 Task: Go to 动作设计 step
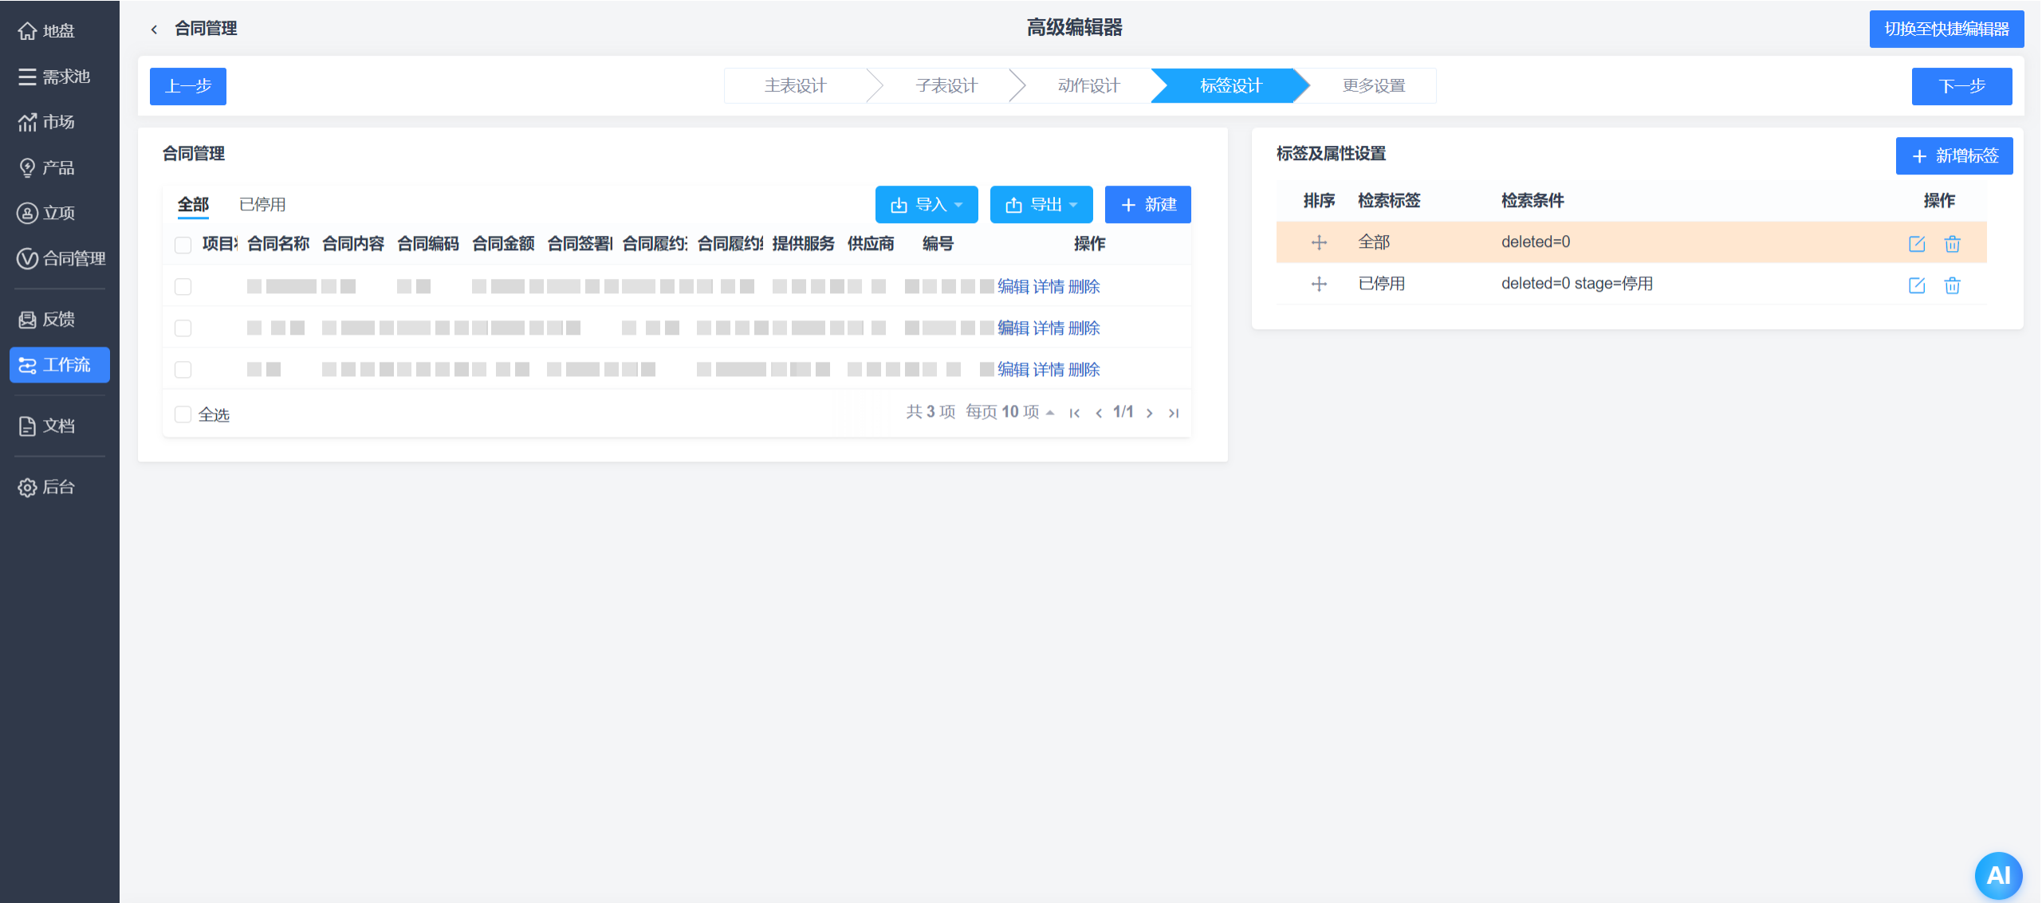tap(1088, 86)
